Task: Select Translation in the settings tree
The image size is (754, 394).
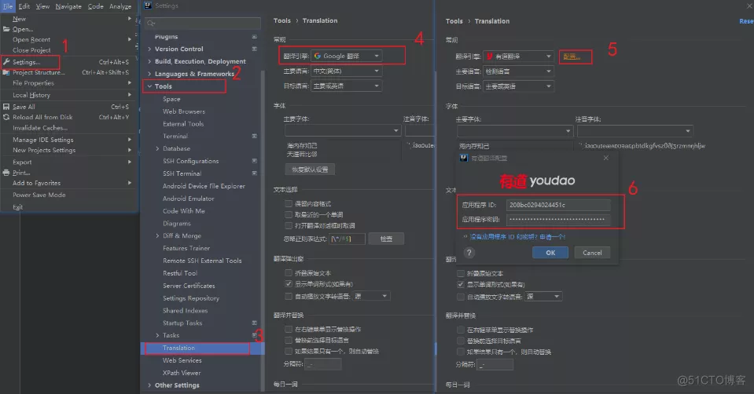Action: (x=178, y=348)
